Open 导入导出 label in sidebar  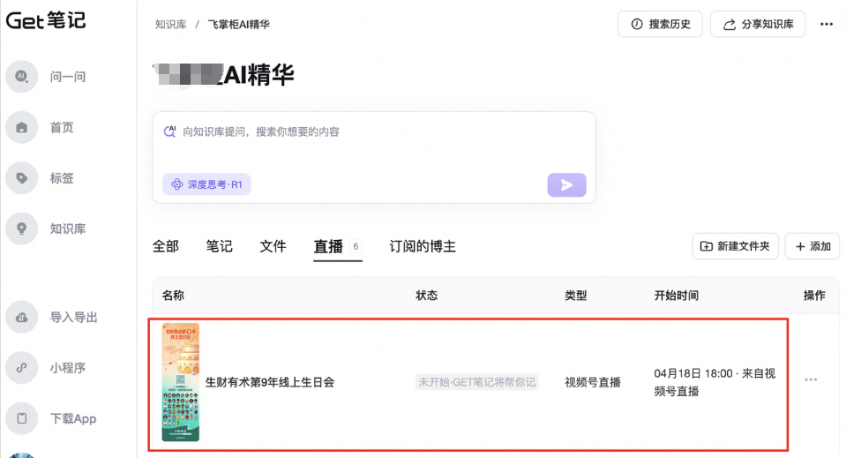tap(74, 317)
